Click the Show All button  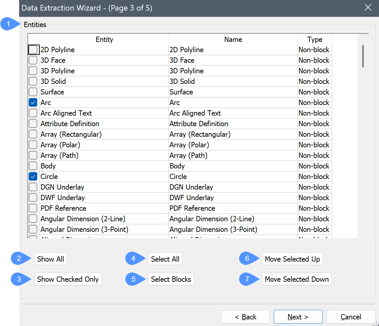click(x=50, y=259)
